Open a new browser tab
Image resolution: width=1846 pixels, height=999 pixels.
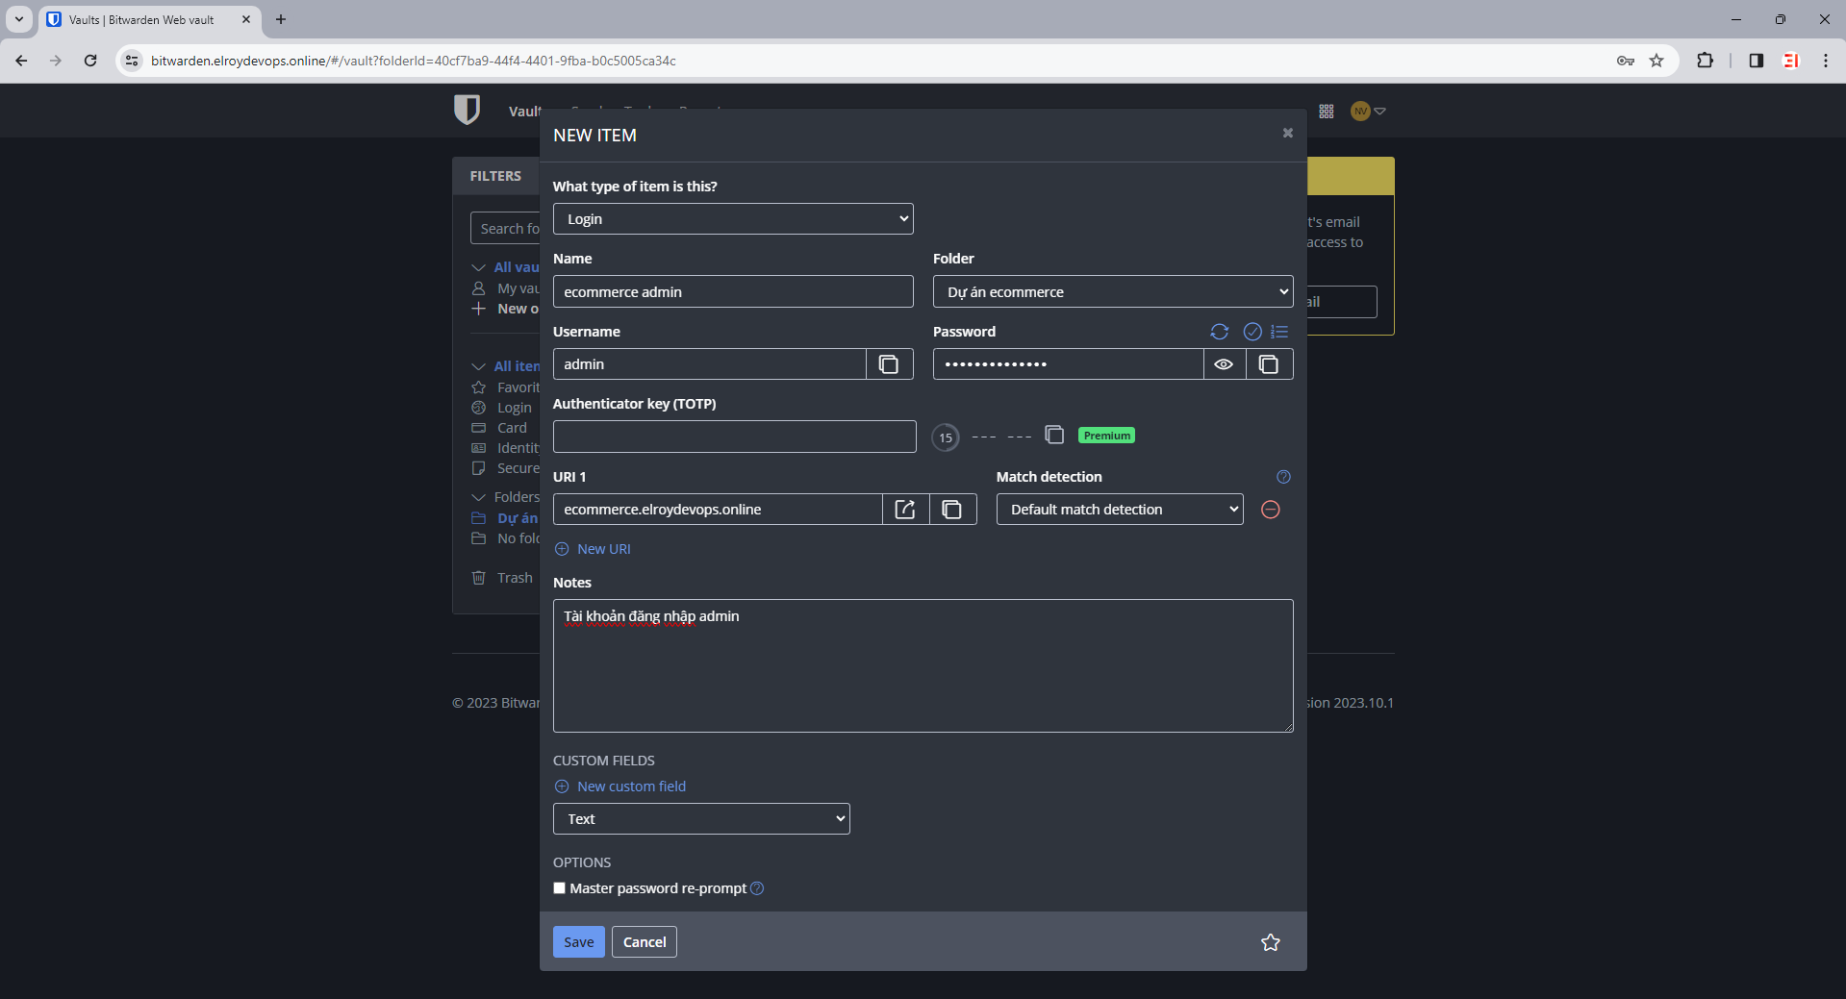pyautogui.click(x=281, y=19)
